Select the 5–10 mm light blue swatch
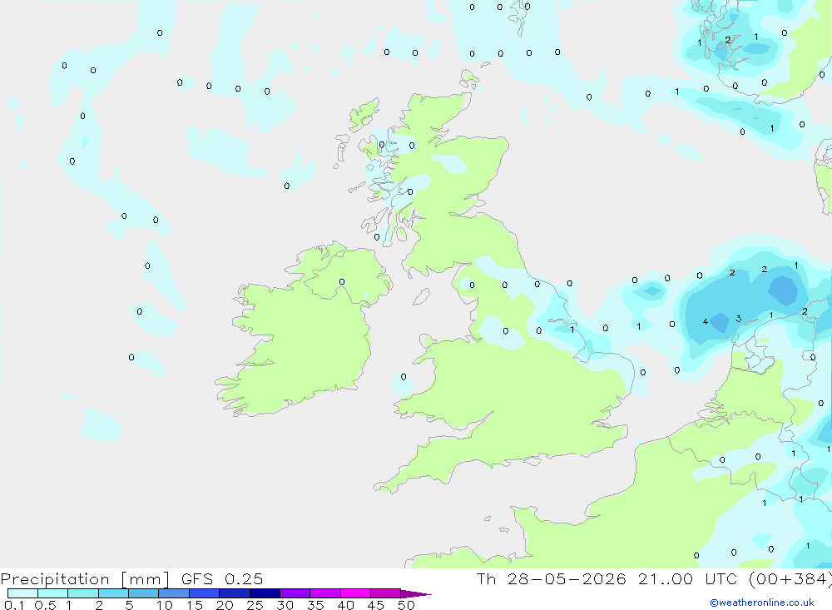The height and width of the screenshot is (610, 832). (143, 593)
